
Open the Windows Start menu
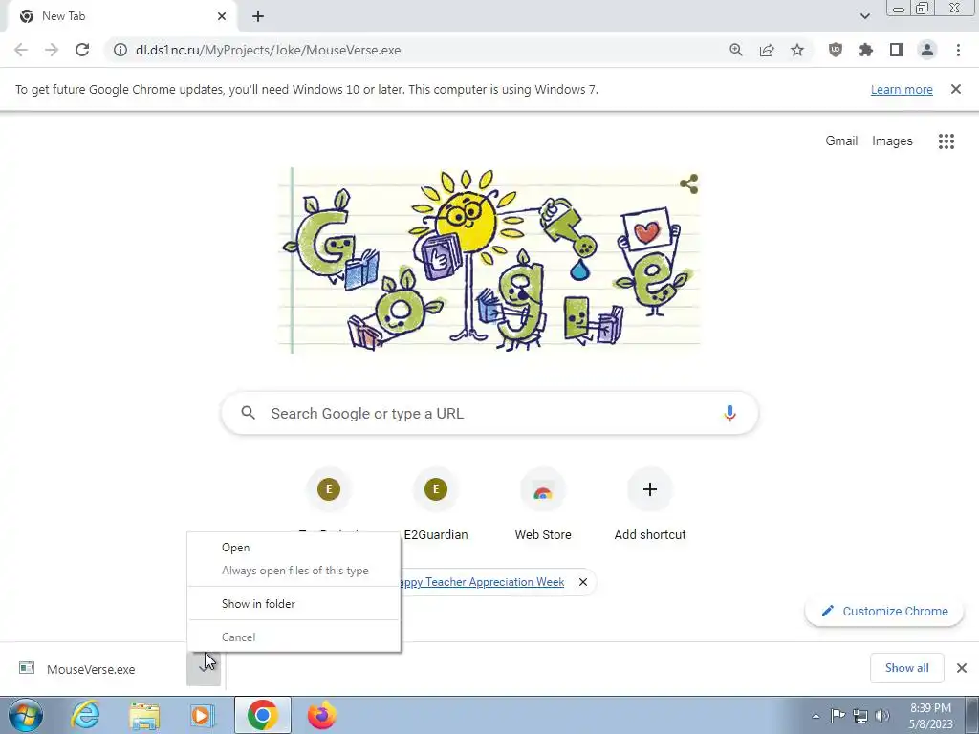(26, 715)
